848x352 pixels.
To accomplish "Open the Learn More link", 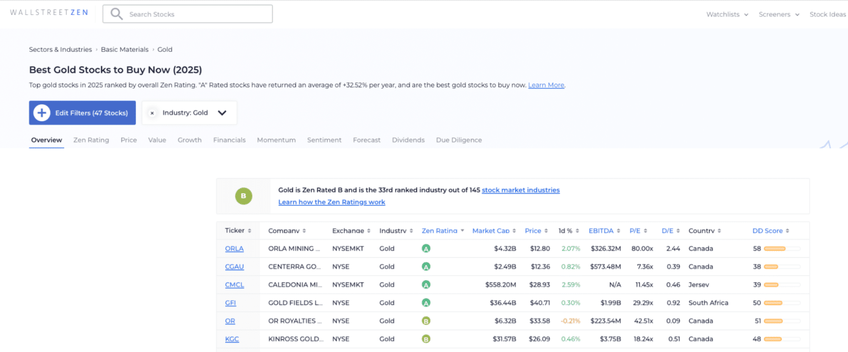I will [x=546, y=86].
